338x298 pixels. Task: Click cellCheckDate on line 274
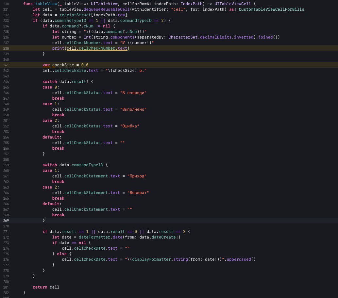(x=90, y=248)
